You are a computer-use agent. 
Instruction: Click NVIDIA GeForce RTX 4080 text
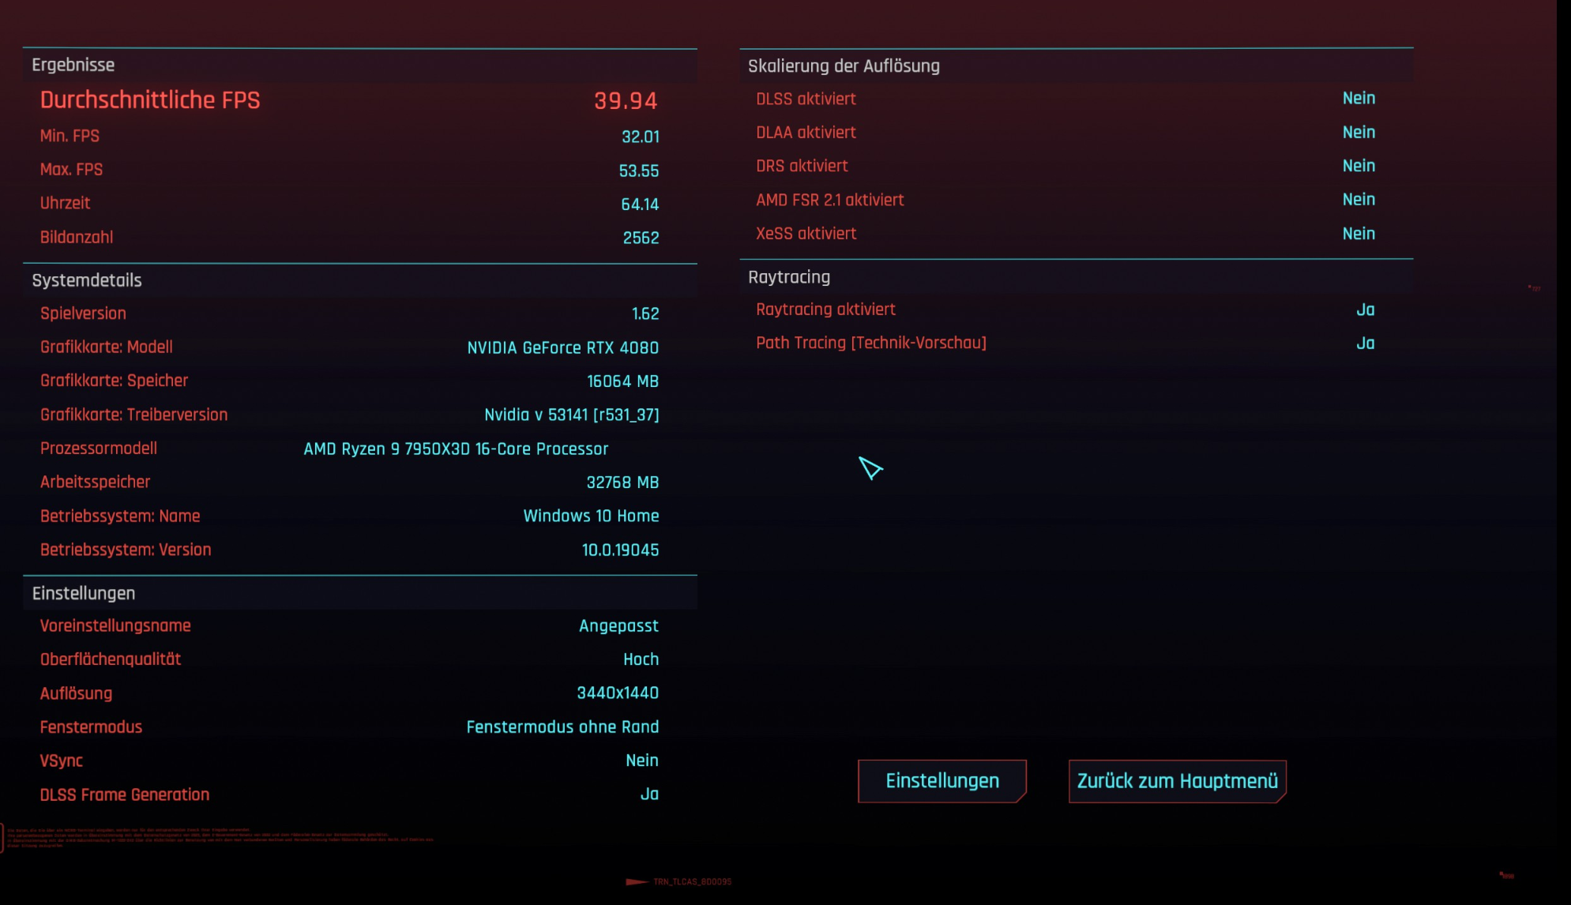point(562,347)
